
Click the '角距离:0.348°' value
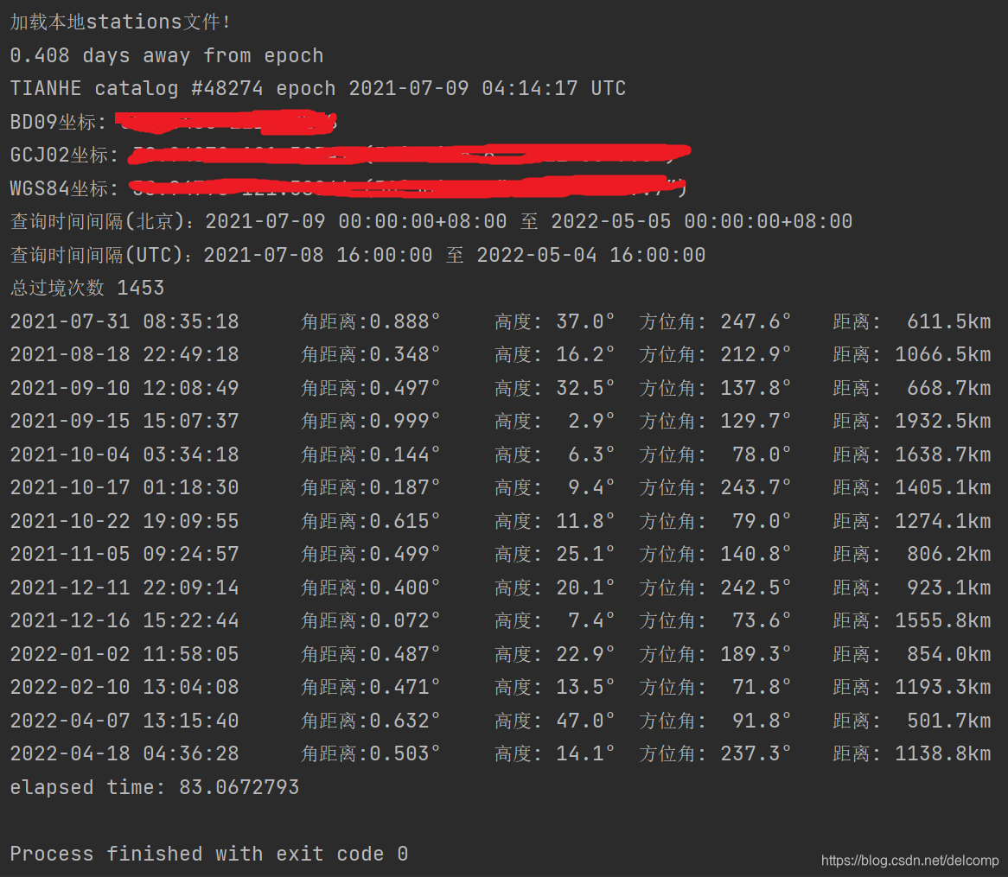tap(370, 354)
